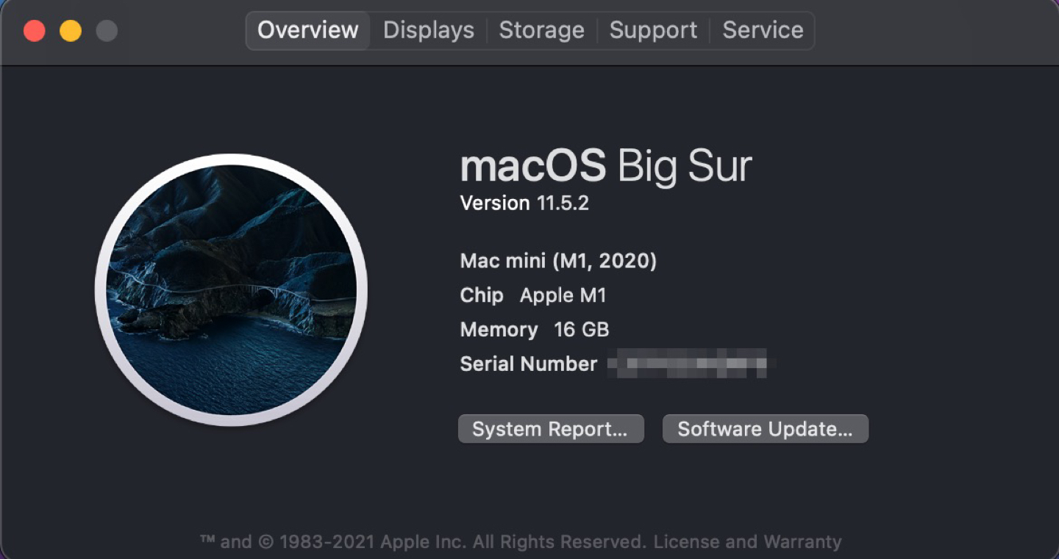1059x559 pixels.
Task: Open System Report
Action: tap(551, 428)
